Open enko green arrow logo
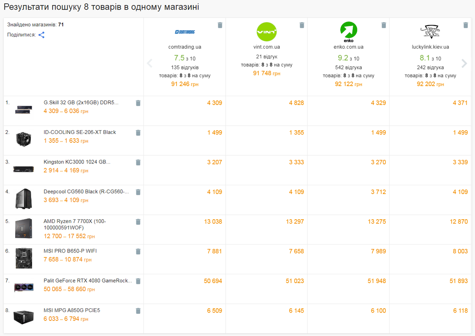The width and height of the screenshot is (475, 336). (348, 32)
